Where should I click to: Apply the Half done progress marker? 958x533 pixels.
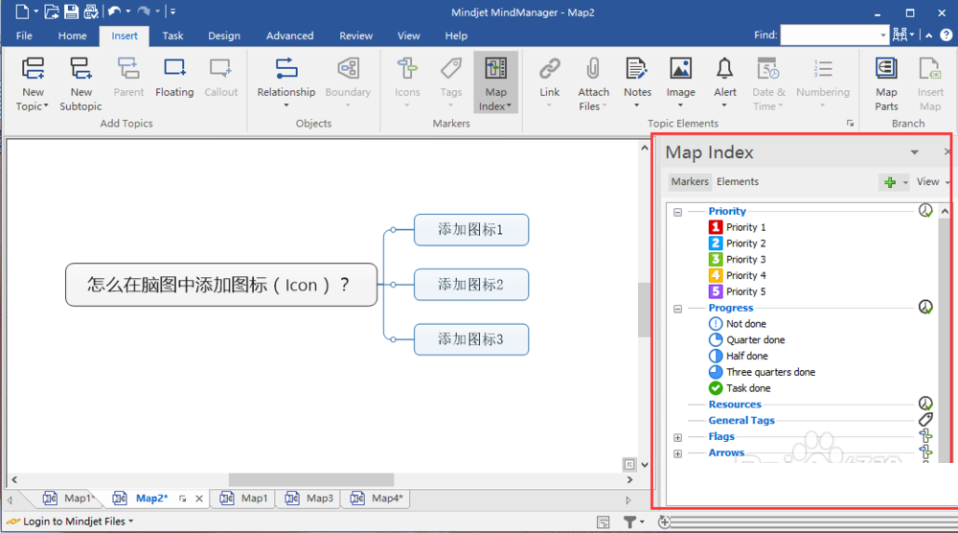[x=738, y=356]
